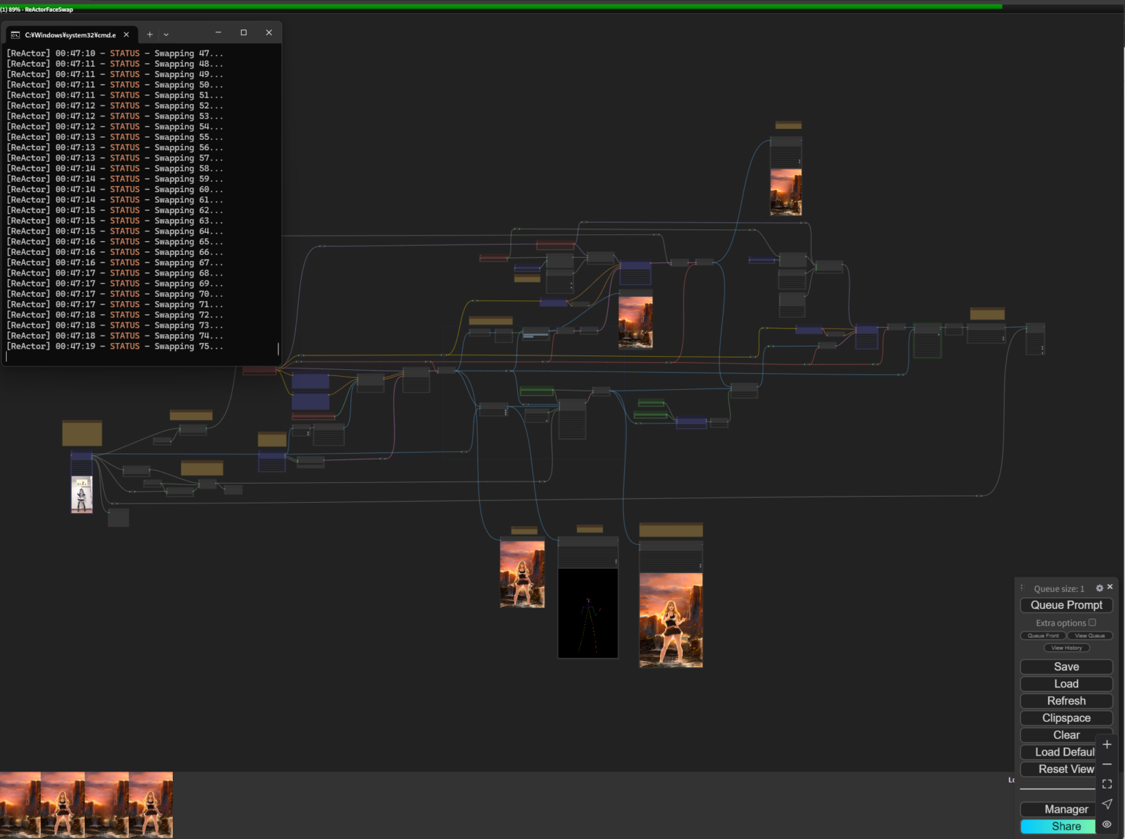The height and width of the screenshot is (839, 1125).
Task: Click the cmd terminal tab icon
Action: pyautogui.click(x=15, y=35)
